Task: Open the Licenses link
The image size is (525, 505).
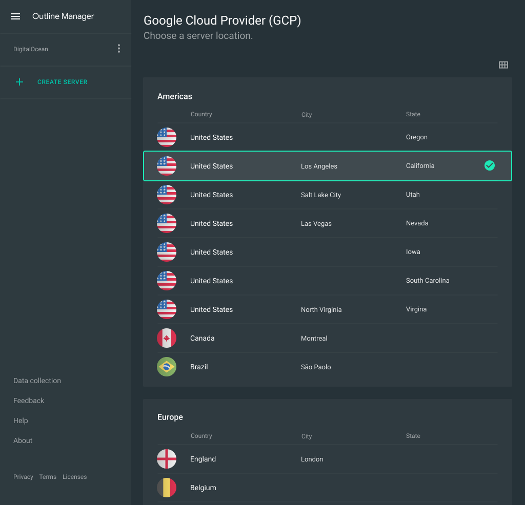Action: tap(74, 477)
